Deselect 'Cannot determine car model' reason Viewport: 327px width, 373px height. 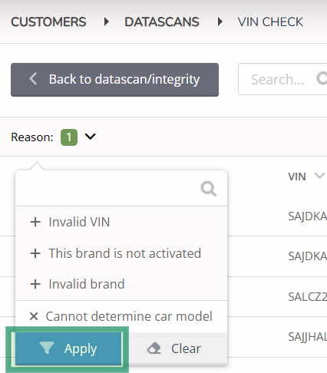click(x=121, y=316)
